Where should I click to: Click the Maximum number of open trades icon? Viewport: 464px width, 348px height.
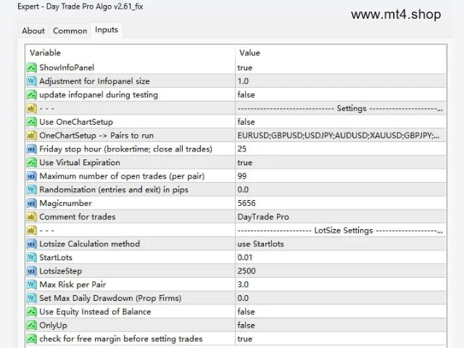click(x=31, y=176)
